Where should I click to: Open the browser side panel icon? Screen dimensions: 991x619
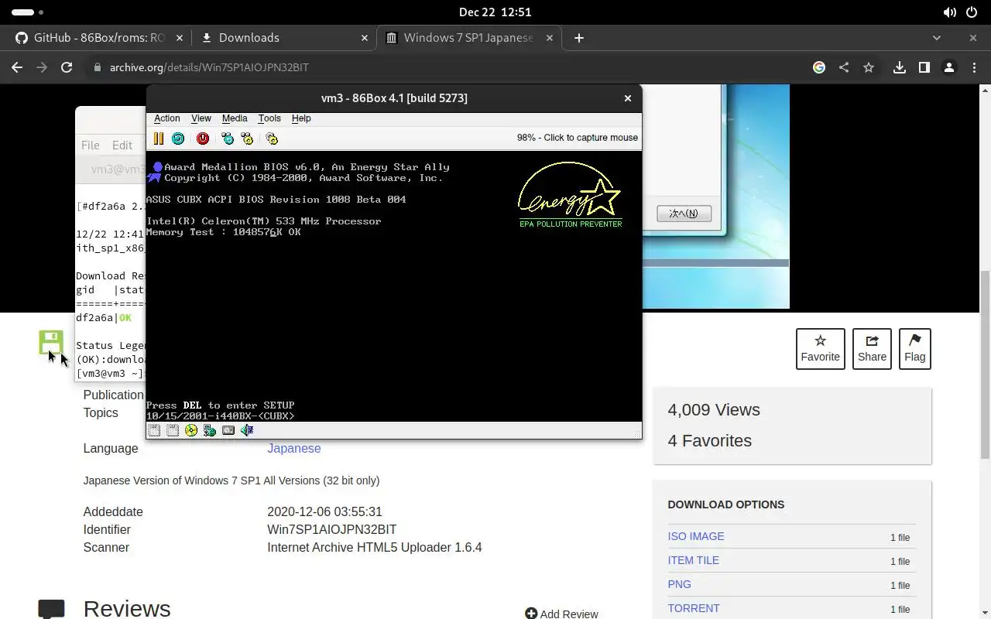[x=924, y=67]
